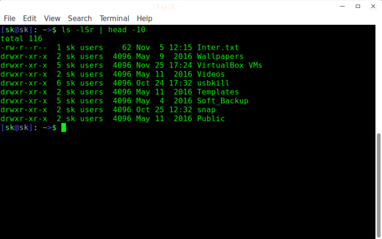Click the Public directory name
The image size is (382, 239).
[x=211, y=119]
